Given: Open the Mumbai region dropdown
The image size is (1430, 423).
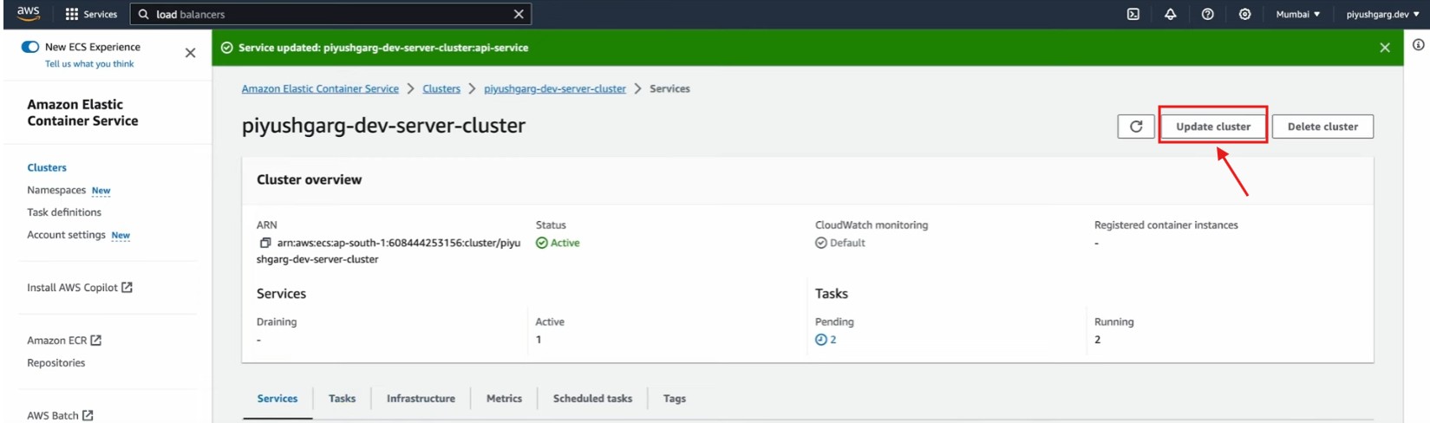Looking at the screenshot, I should pyautogui.click(x=1297, y=14).
